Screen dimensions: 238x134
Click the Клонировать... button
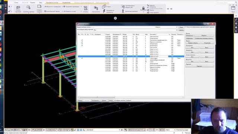pos(95,100)
